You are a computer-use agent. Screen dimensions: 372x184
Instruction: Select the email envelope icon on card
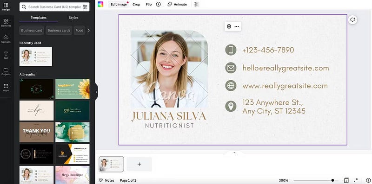(231, 68)
